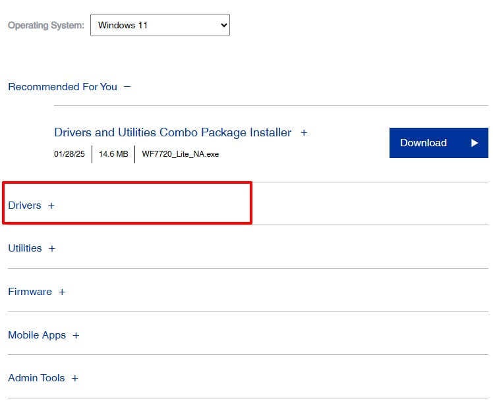The image size is (493, 405).
Task: Click the plus icon next to Drivers
Action: pos(51,206)
